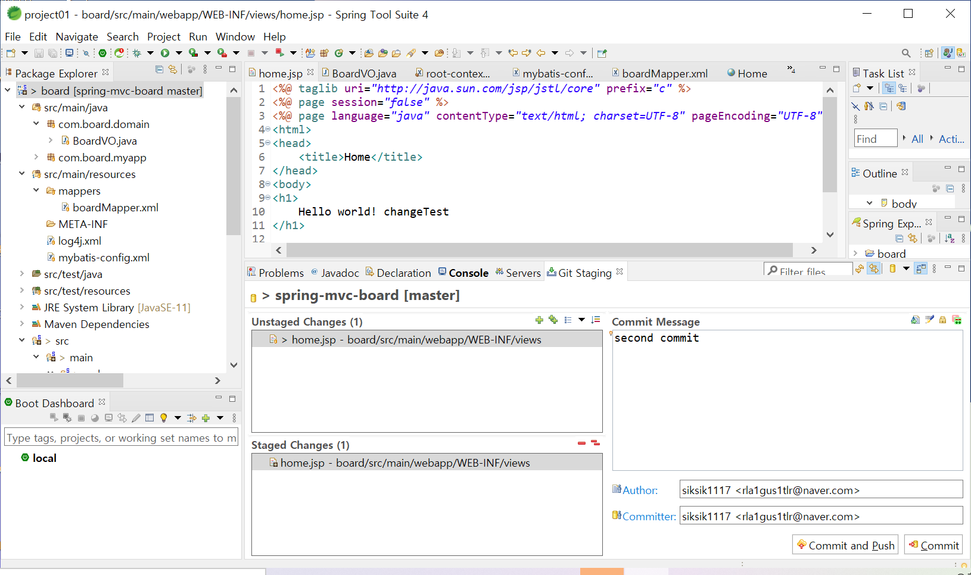
Task: Collapse all in Package Explorer
Action: point(159,70)
